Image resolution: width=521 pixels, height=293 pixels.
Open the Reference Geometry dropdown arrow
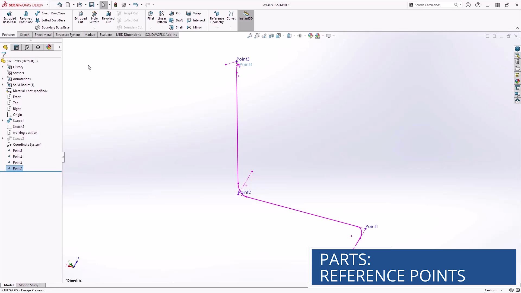click(x=217, y=28)
